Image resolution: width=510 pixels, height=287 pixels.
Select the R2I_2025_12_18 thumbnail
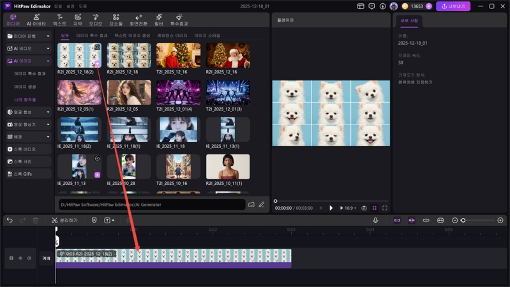coord(129,55)
